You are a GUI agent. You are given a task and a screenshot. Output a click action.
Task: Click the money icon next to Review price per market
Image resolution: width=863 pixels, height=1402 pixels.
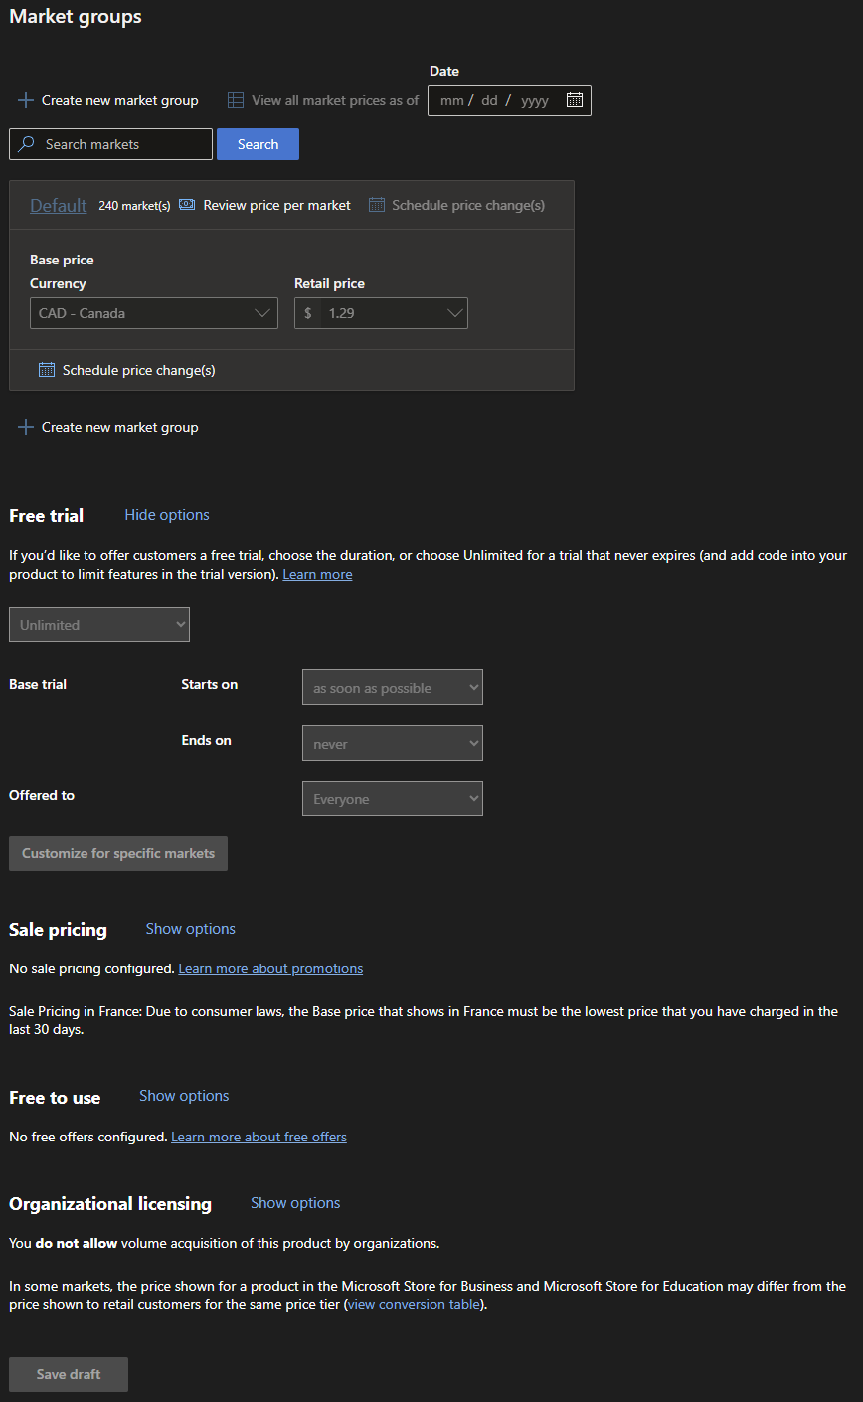click(x=187, y=205)
